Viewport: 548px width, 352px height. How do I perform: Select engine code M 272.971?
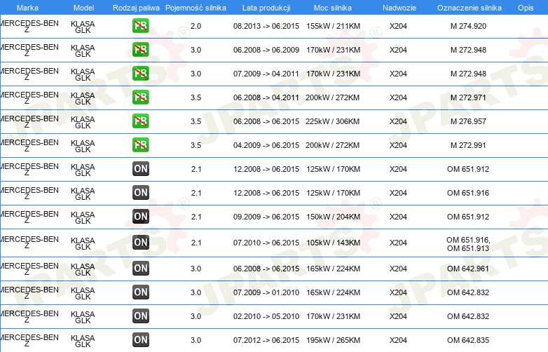(x=468, y=97)
